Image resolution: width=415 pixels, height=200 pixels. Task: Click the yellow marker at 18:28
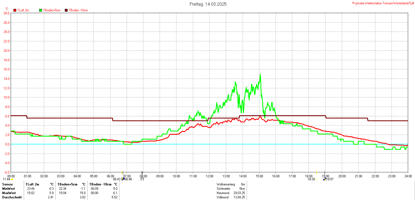coord(317,173)
